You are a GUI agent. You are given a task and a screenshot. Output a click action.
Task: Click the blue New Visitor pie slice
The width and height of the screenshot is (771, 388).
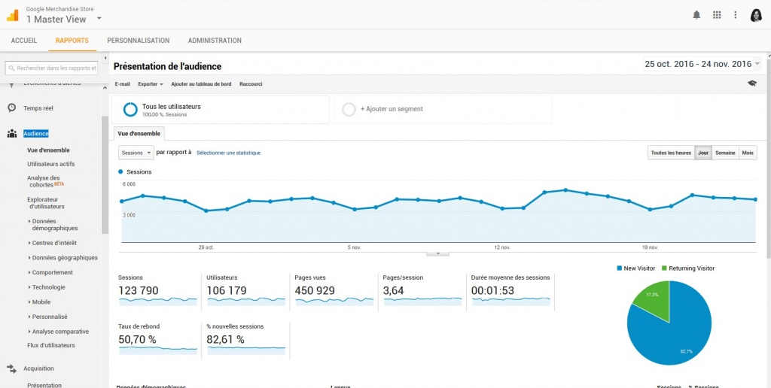pyautogui.click(x=676, y=334)
